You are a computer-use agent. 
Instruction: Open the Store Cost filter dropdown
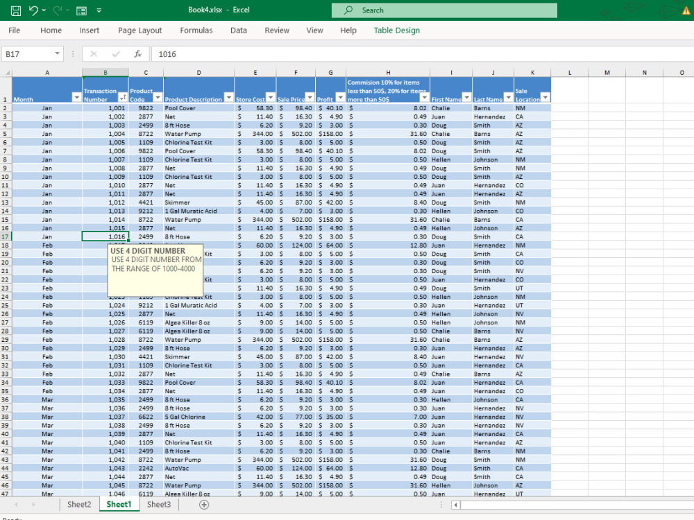271,97
